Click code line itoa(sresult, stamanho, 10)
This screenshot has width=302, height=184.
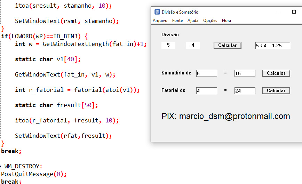click(63, 6)
